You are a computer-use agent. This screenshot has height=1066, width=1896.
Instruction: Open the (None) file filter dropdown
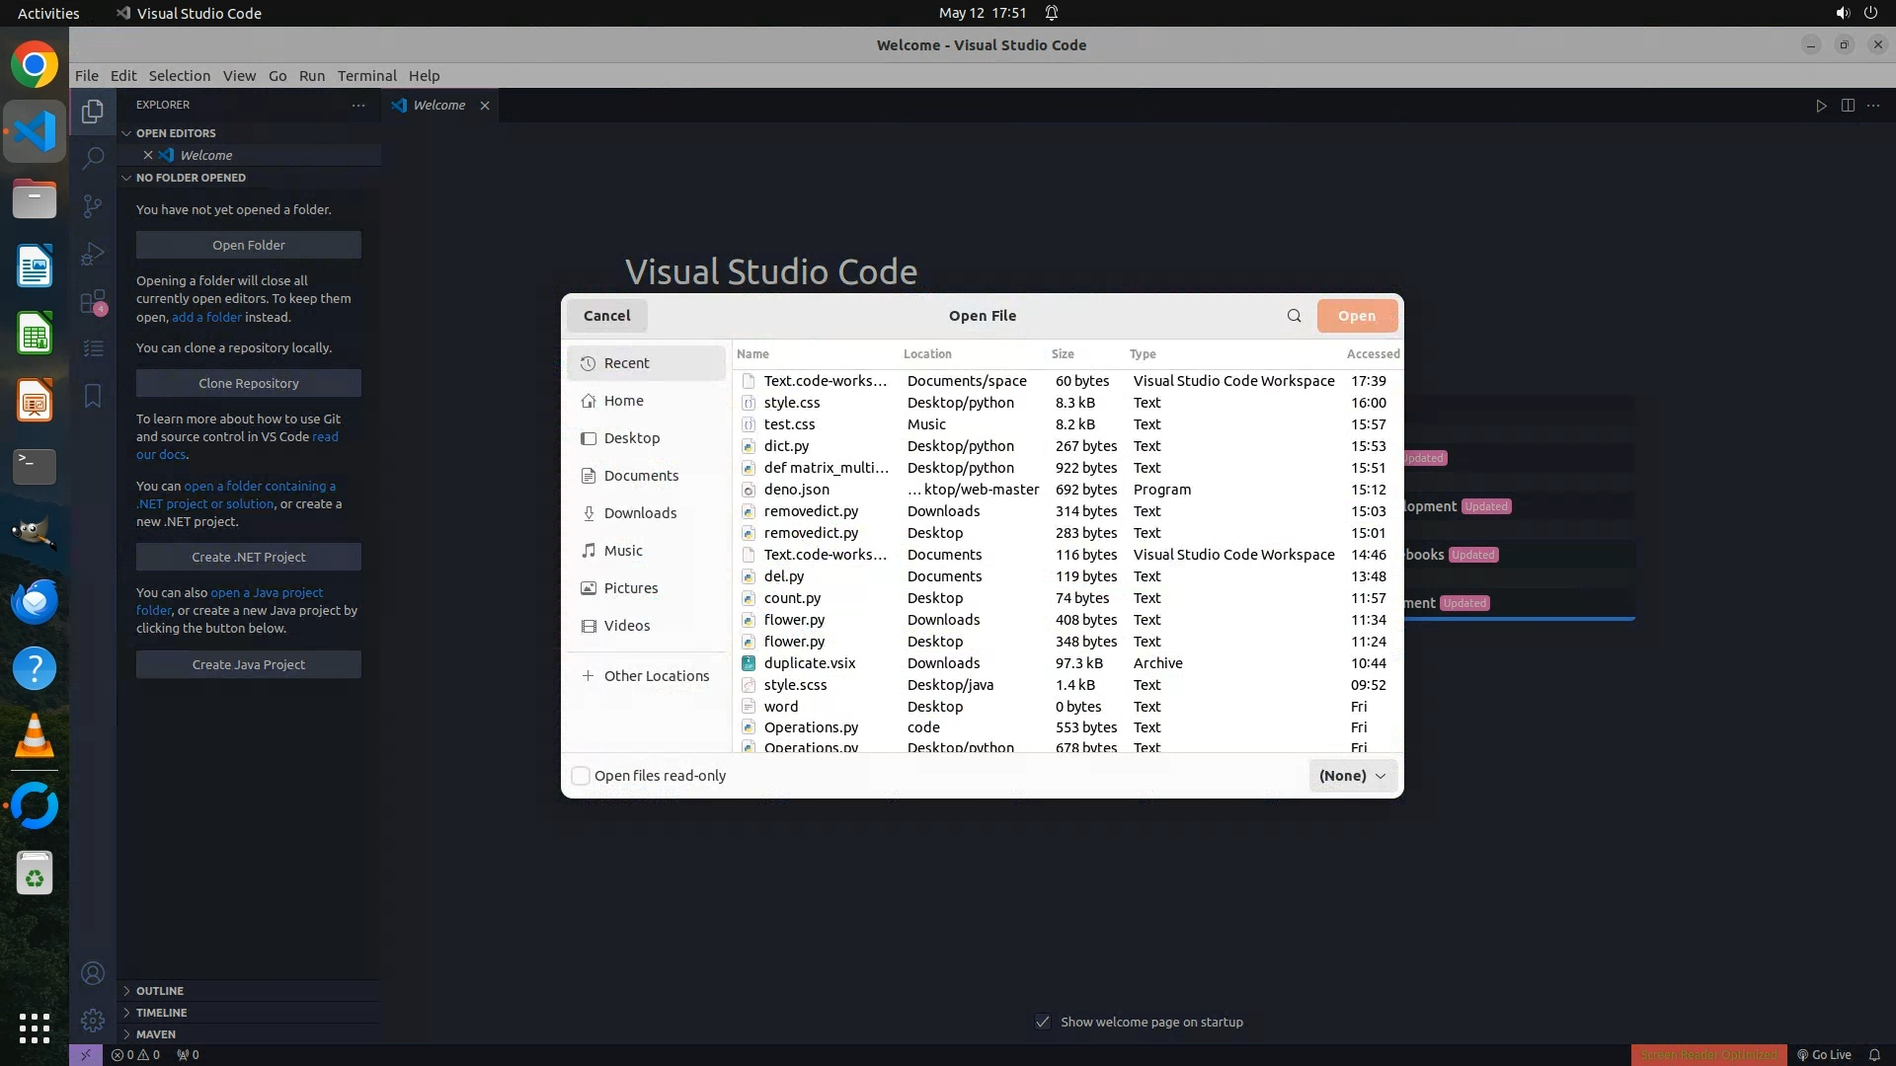point(1352,776)
